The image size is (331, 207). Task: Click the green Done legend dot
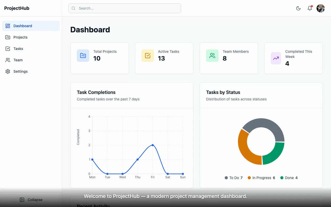(x=282, y=178)
